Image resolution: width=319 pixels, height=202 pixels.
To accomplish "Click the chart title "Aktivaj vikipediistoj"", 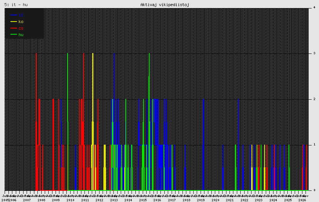I will (x=165, y=5).
